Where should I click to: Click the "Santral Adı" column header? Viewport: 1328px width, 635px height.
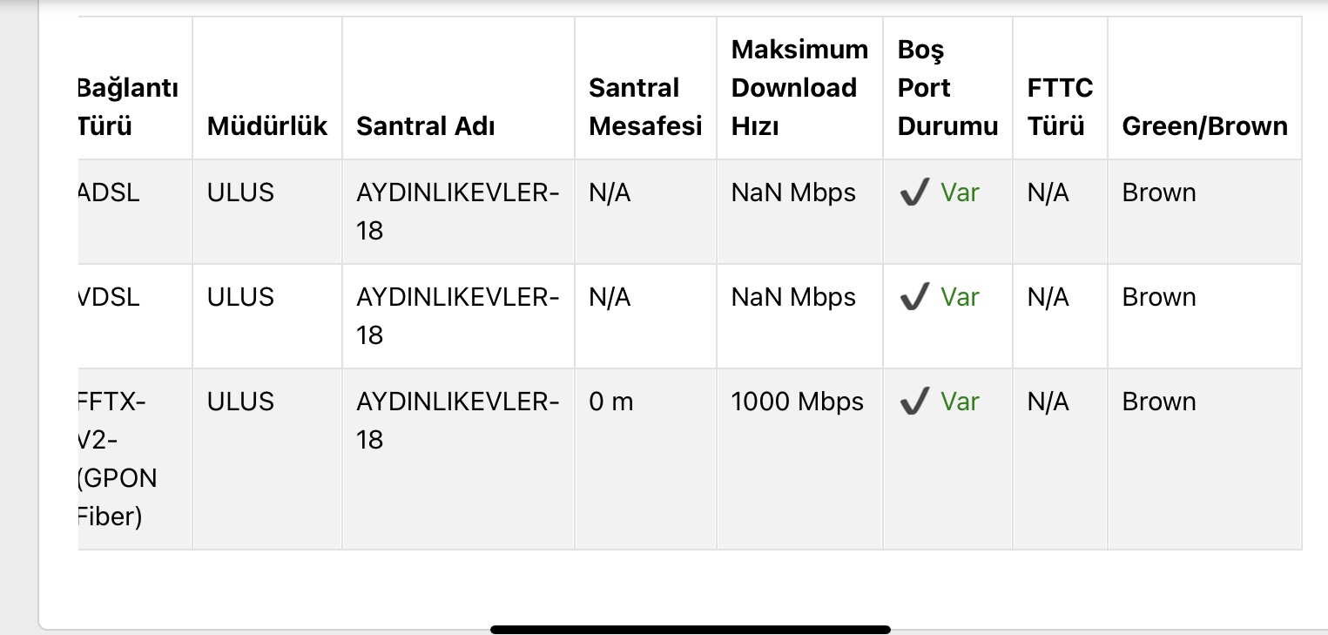(425, 126)
